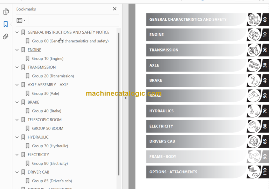Open the TELESCOPIC BOOM bookmark
The height and width of the screenshot is (189, 269).
[44, 120]
